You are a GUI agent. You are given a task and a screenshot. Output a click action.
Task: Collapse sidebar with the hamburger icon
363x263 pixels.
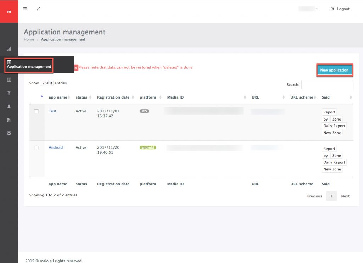(x=24, y=9)
